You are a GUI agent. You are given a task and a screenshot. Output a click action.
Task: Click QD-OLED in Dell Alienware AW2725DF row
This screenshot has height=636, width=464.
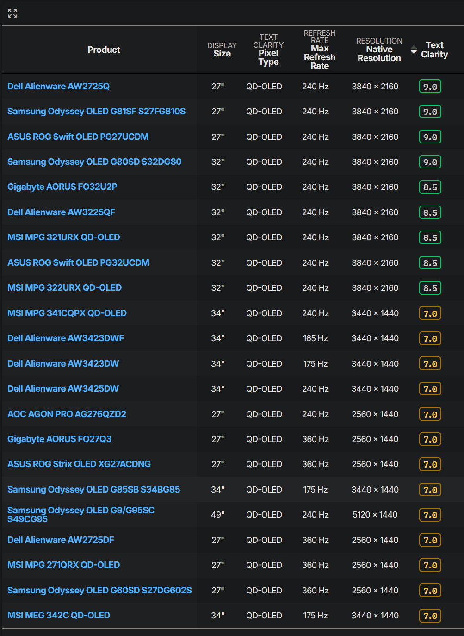(264, 540)
